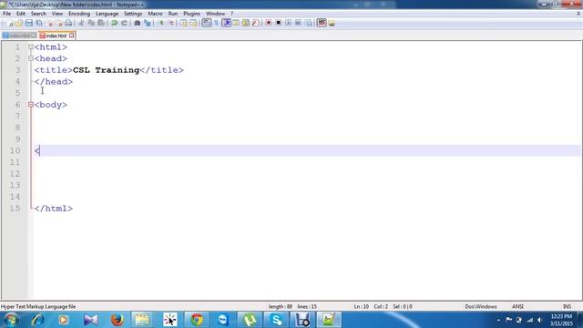This screenshot has width=583, height=328.
Task: Open the Windows Start button
Action: [x=11, y=320]
